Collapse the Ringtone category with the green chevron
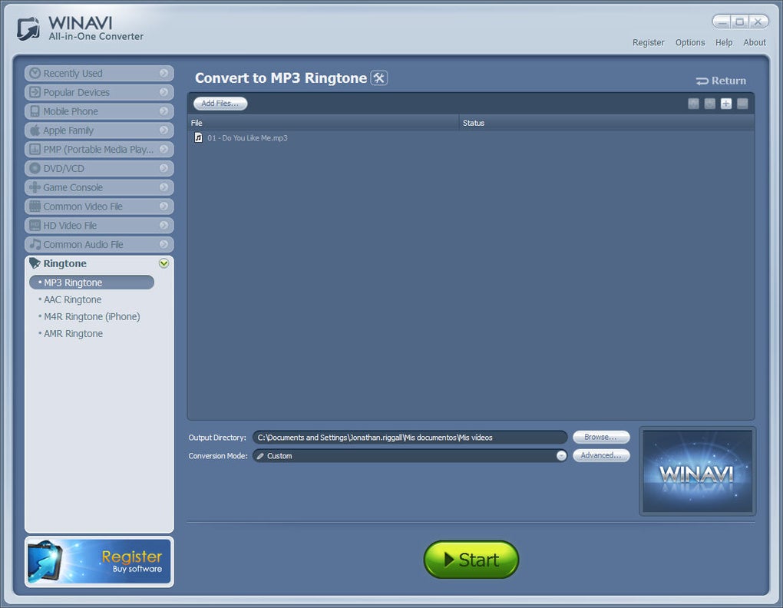 164,263
